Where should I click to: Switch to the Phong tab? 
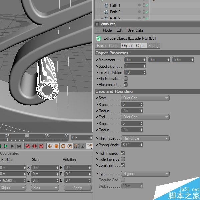coord(154,46)
